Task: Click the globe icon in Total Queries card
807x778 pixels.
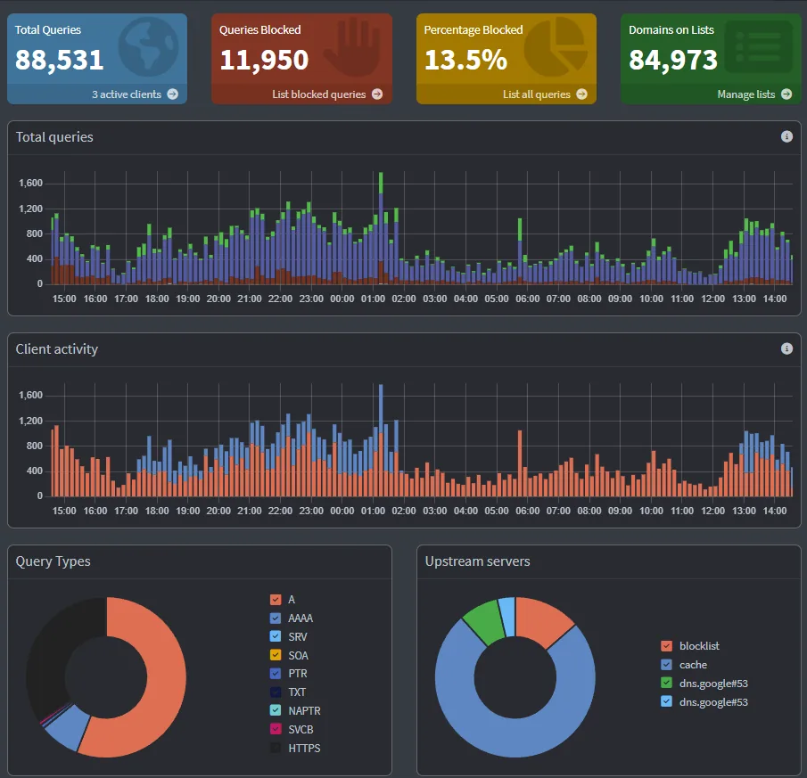Action: pyautogui.click(x=149, y=48)
